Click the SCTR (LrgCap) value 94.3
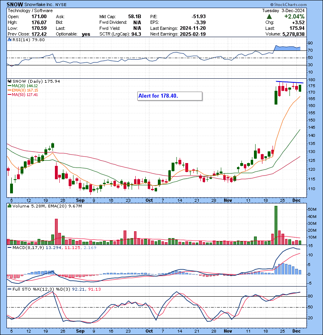The width and height of the screenshot is (323, 335). [136, 34]
